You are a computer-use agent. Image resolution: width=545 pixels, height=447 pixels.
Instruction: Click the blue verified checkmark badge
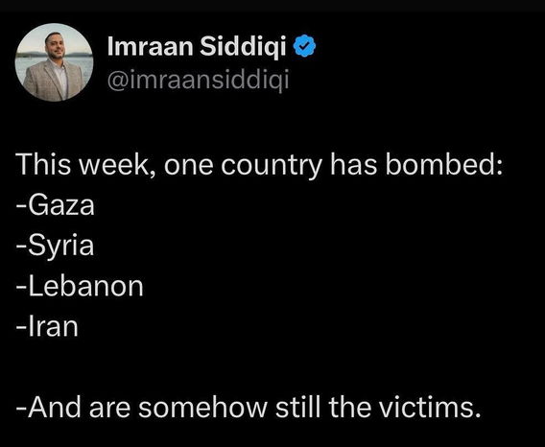[x=305, y=45]
